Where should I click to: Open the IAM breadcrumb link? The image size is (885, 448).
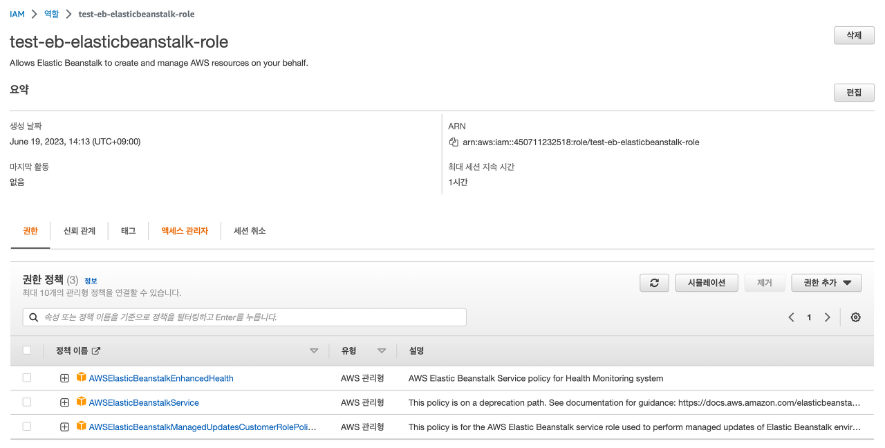pos(17,14)
